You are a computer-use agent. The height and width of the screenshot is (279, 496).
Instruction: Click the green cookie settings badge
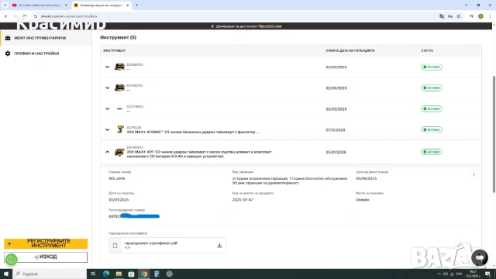[x=11, y=260]
